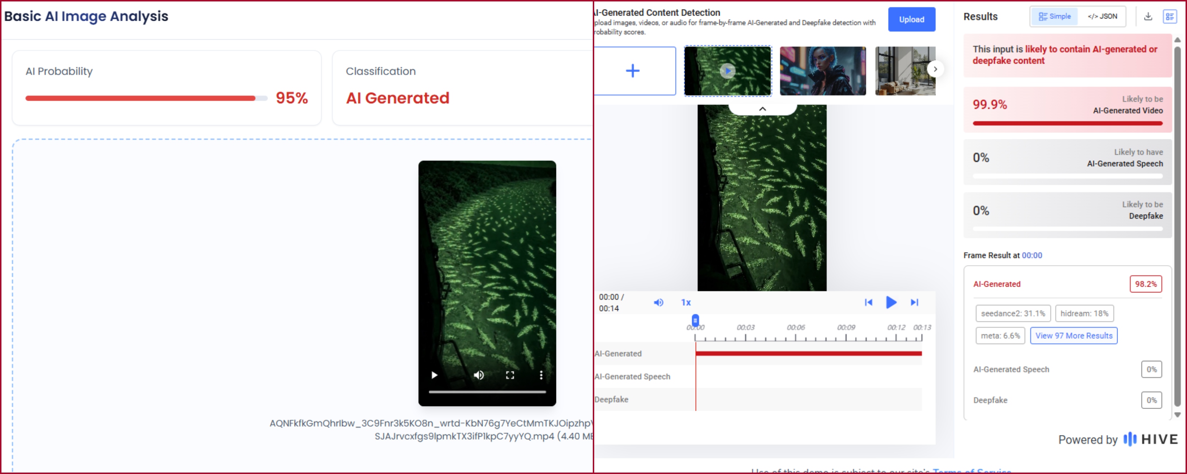Image resolution: width=1187 pixels, height=474 pixels.
Task: Click the Basic AI Image Analysis heading
Action: coord(86,16)
